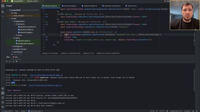
Task: Close the test tab in the Run panel
Action: pyautogui.click(x=19, y=57)
